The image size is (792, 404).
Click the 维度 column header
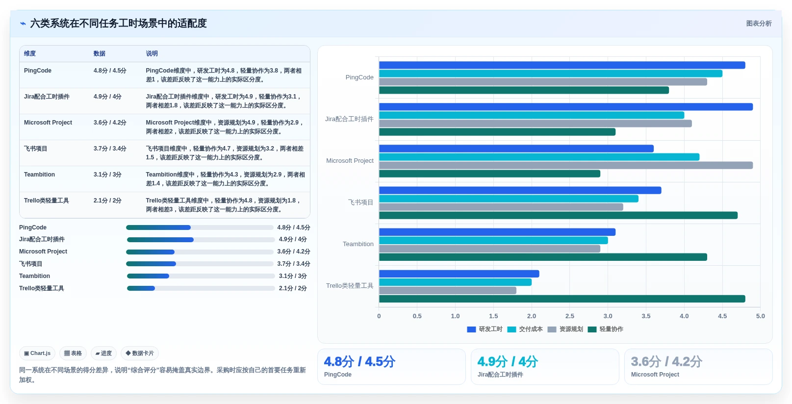30,53
